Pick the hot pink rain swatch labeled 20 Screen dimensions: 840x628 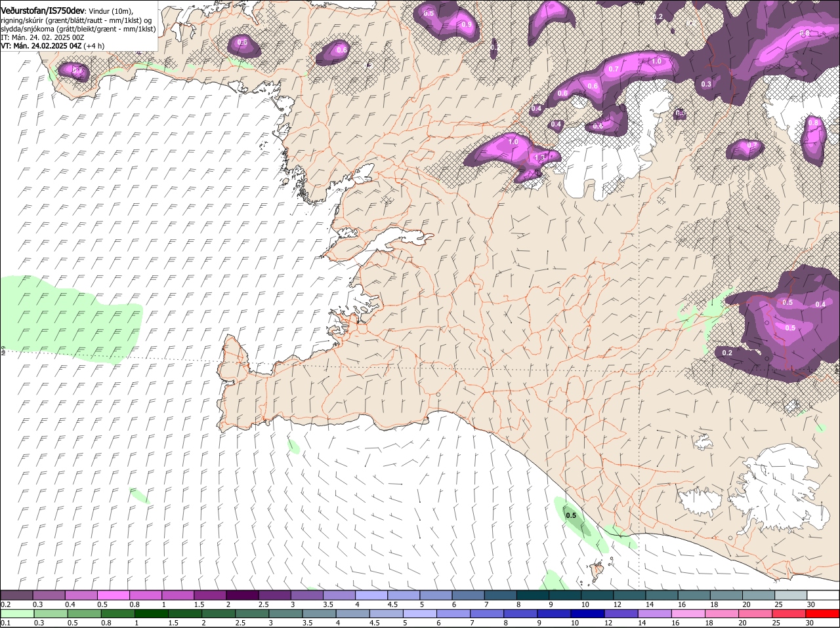point(755,614)
